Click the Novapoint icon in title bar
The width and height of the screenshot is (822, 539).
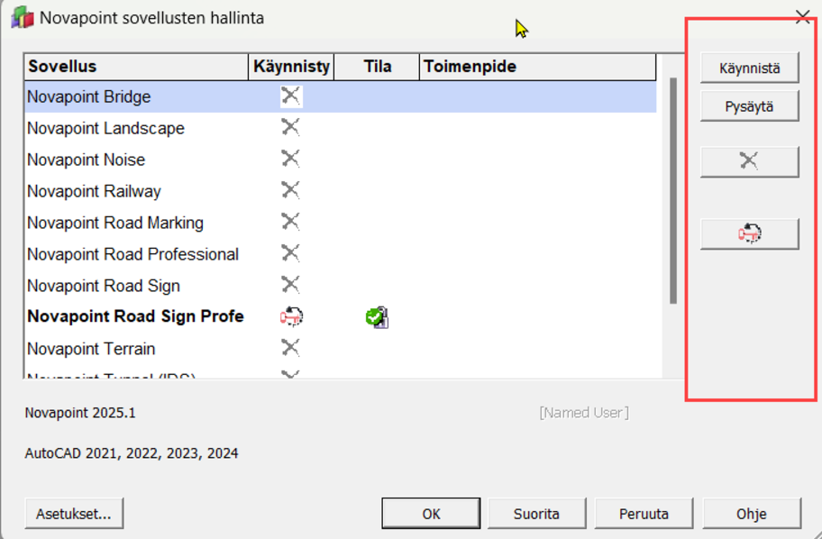[23, 17]
